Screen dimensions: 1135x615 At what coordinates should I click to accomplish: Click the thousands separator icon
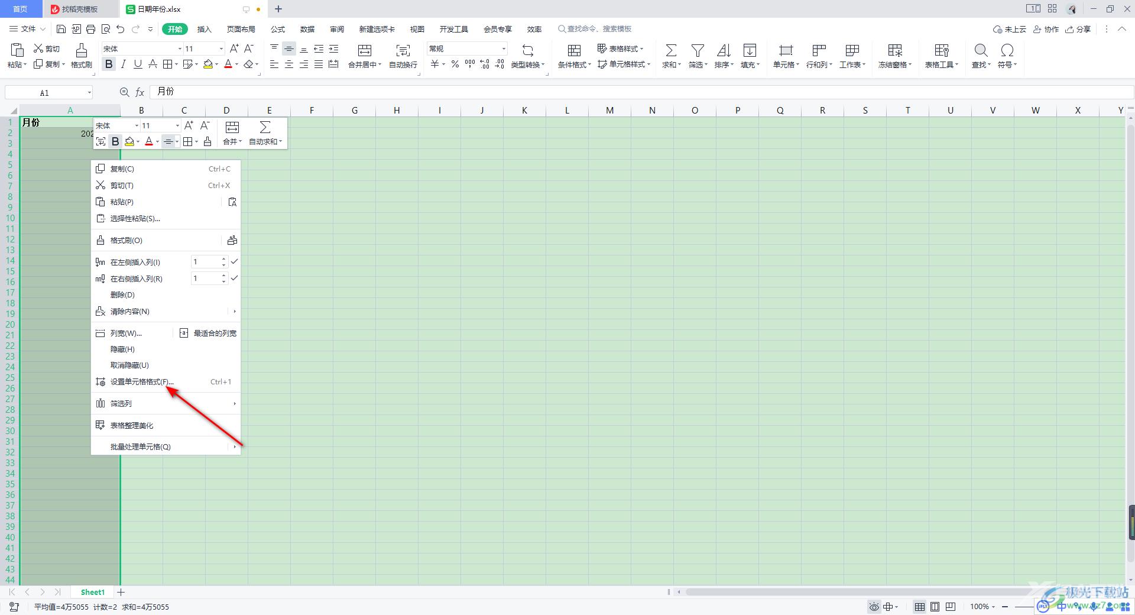point(470,64)
